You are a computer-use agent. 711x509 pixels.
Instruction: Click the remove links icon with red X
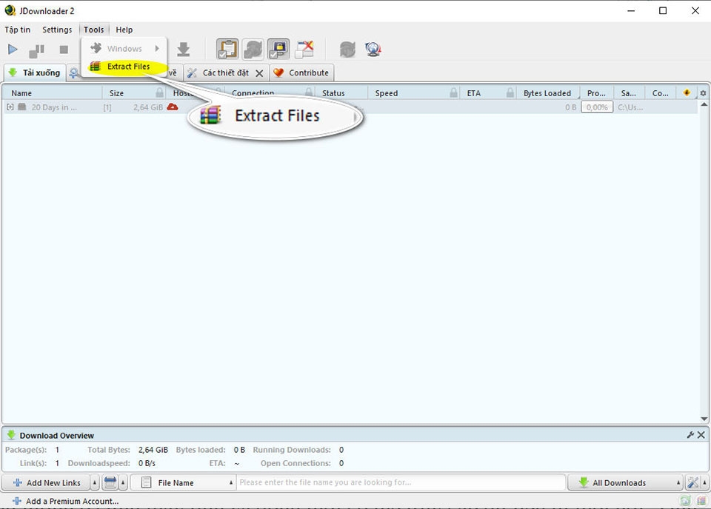304,49
